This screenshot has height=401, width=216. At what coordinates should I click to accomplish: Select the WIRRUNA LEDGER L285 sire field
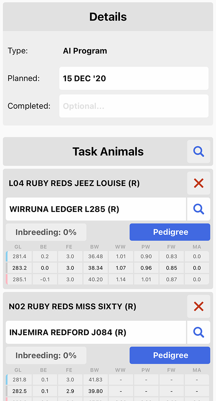tap(96, 209)
